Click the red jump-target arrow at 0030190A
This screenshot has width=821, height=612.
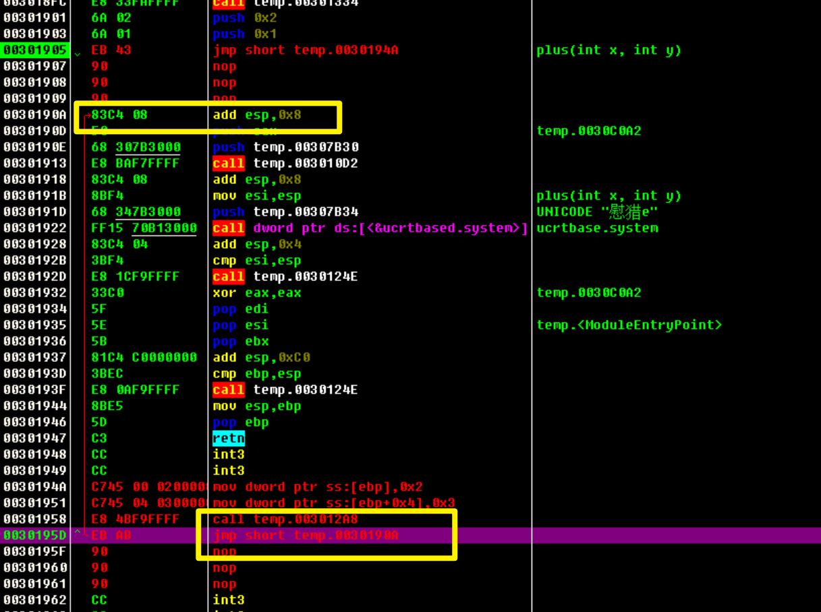tap(87, 115)
